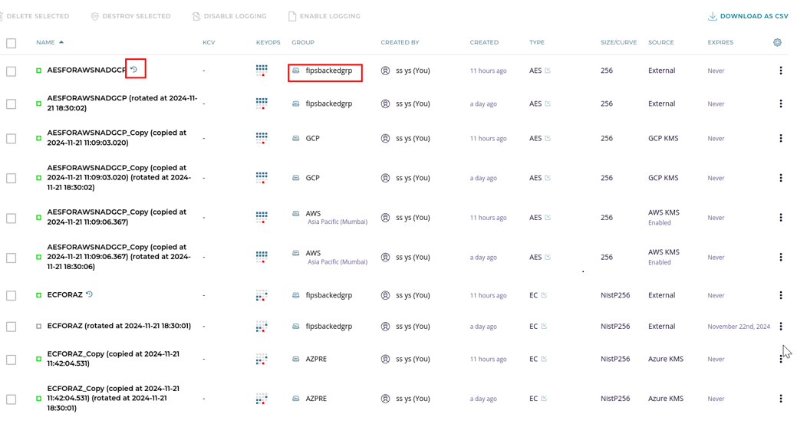797x424 pixels.
Task: Open fipsbackedgrp group link in first row
Action: point(328,71)
